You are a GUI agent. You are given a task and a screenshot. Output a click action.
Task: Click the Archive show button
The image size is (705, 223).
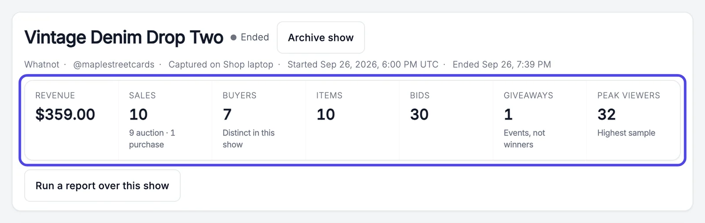click(x=321, y=37)
